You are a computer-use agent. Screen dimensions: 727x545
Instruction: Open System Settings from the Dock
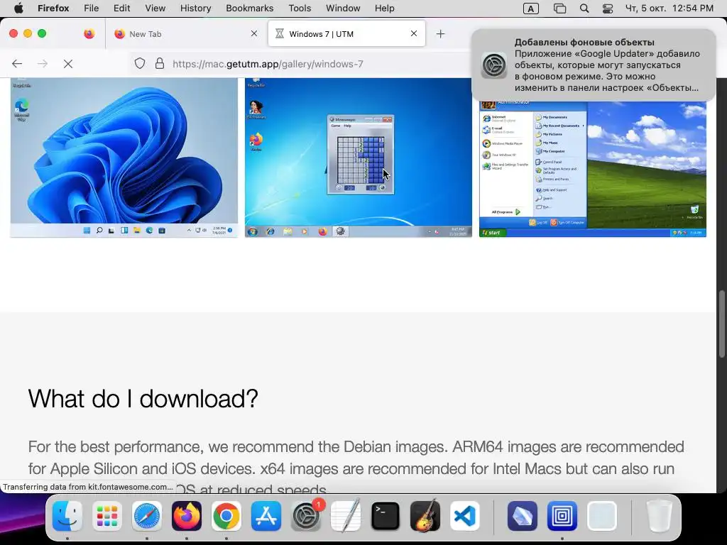[306, 516]
